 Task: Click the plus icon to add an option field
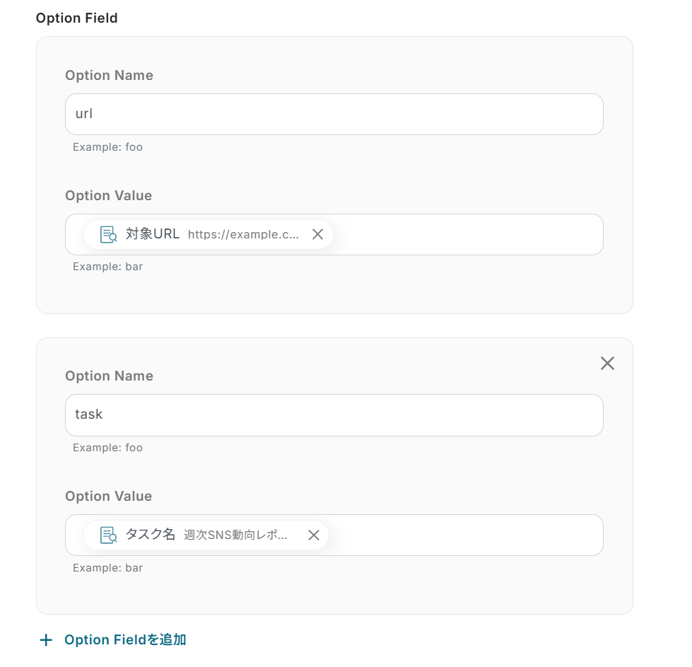pyautogui.click(x=46, y=640)
